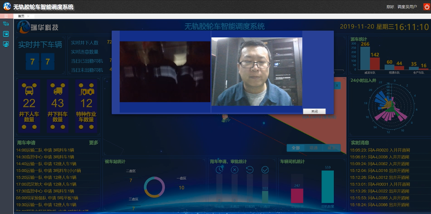This screenshot has height=214, width=431.
Task: Click the app logo in title bar
Action: pos(7,7)
